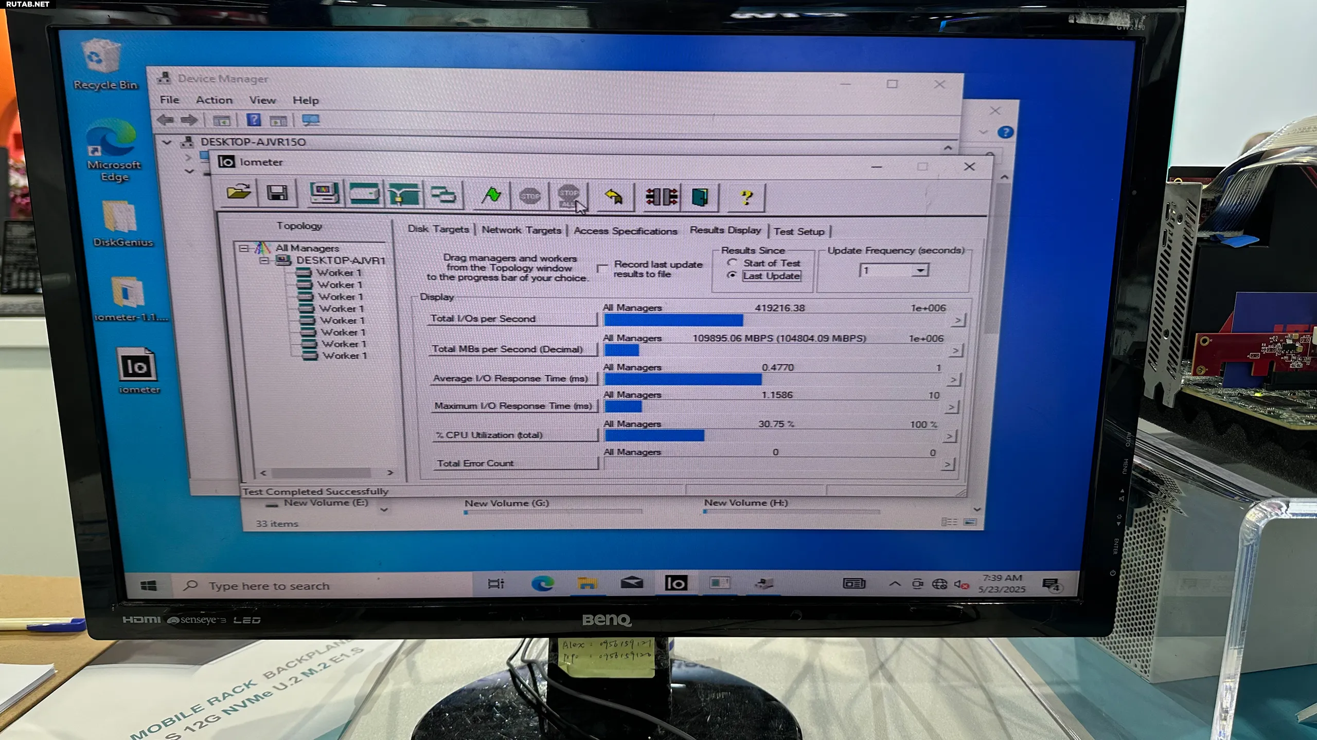Screen dimensions: 1317x740
Task: Switch to Iometer taskbar button
Action: coord(676,583)
